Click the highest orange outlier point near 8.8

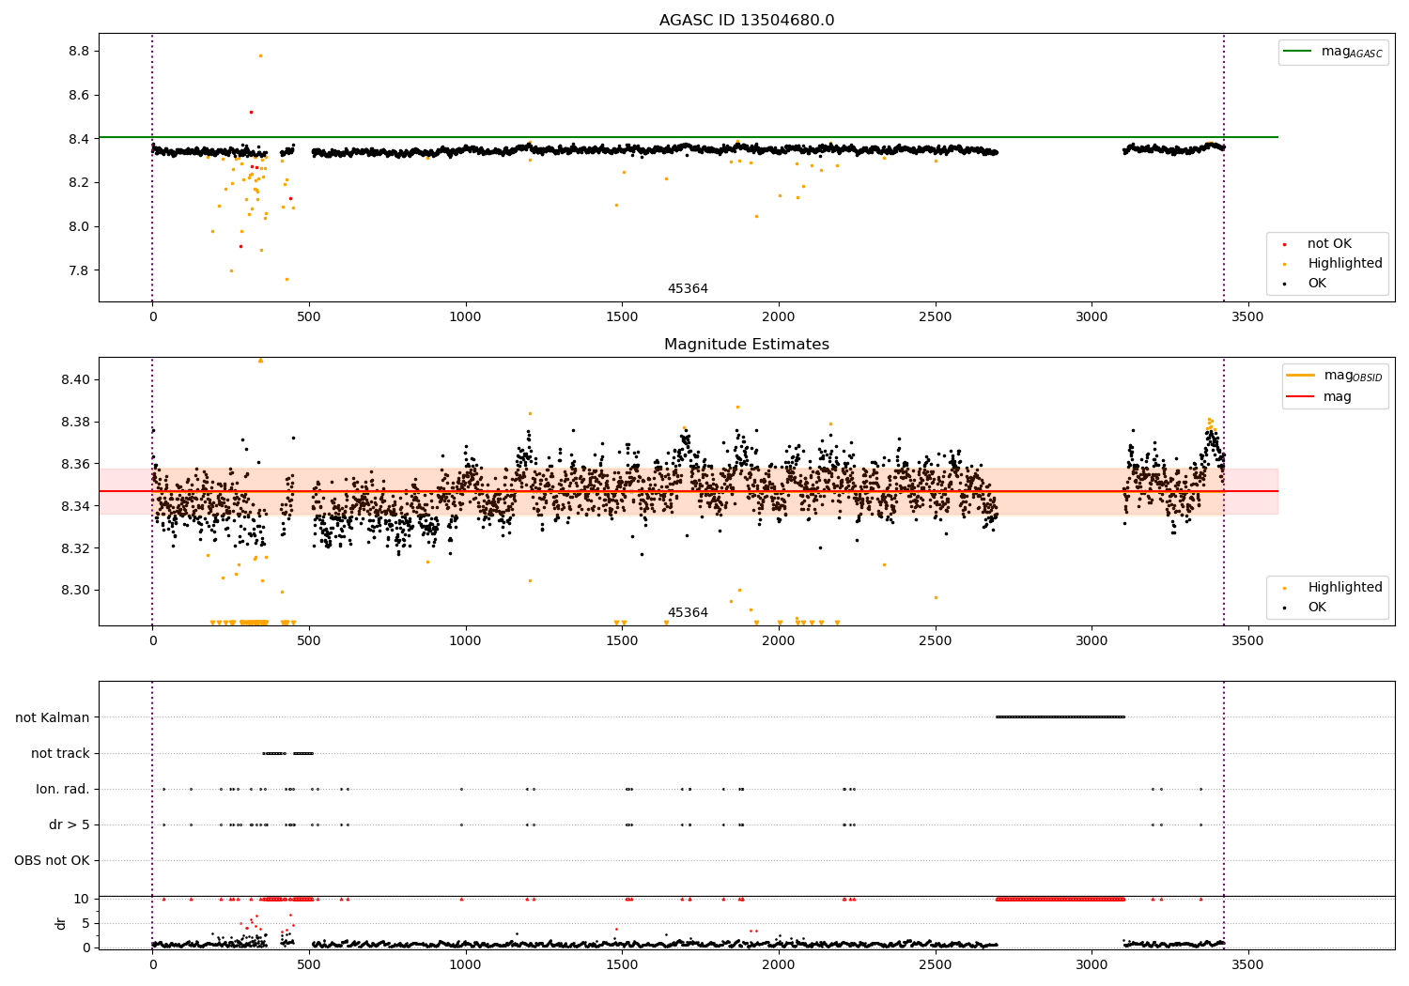(260, 55)
